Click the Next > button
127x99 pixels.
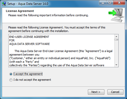coord(96,92)
